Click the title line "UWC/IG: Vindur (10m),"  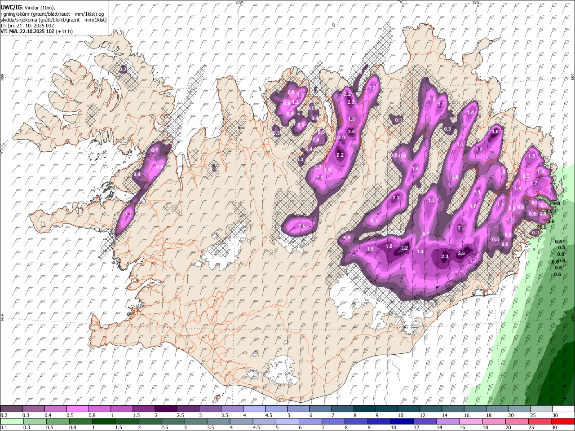pos(28,8)
